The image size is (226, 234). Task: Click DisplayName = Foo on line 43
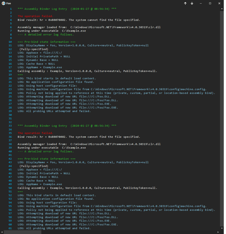[x=41, y=162]
